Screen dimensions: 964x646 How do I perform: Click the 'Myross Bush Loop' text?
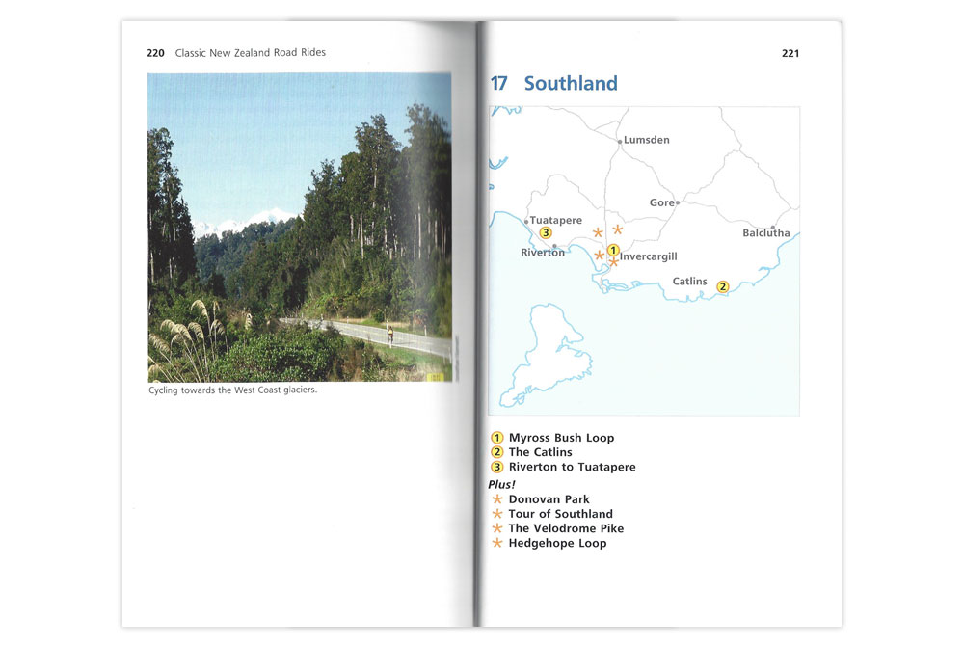click(x=561, y=438)
